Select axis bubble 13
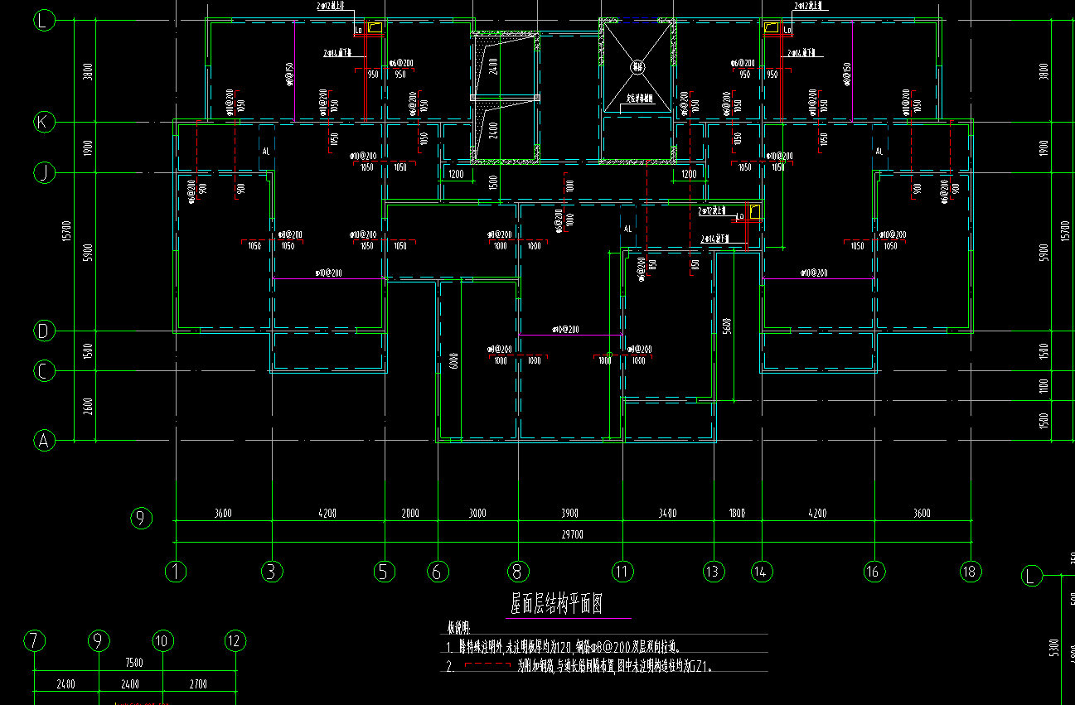The height and width of the screenshot is (705, 1075). coord(714,571)
